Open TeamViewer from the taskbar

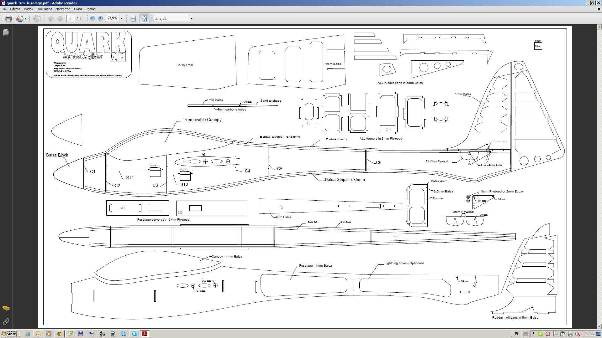124,334
